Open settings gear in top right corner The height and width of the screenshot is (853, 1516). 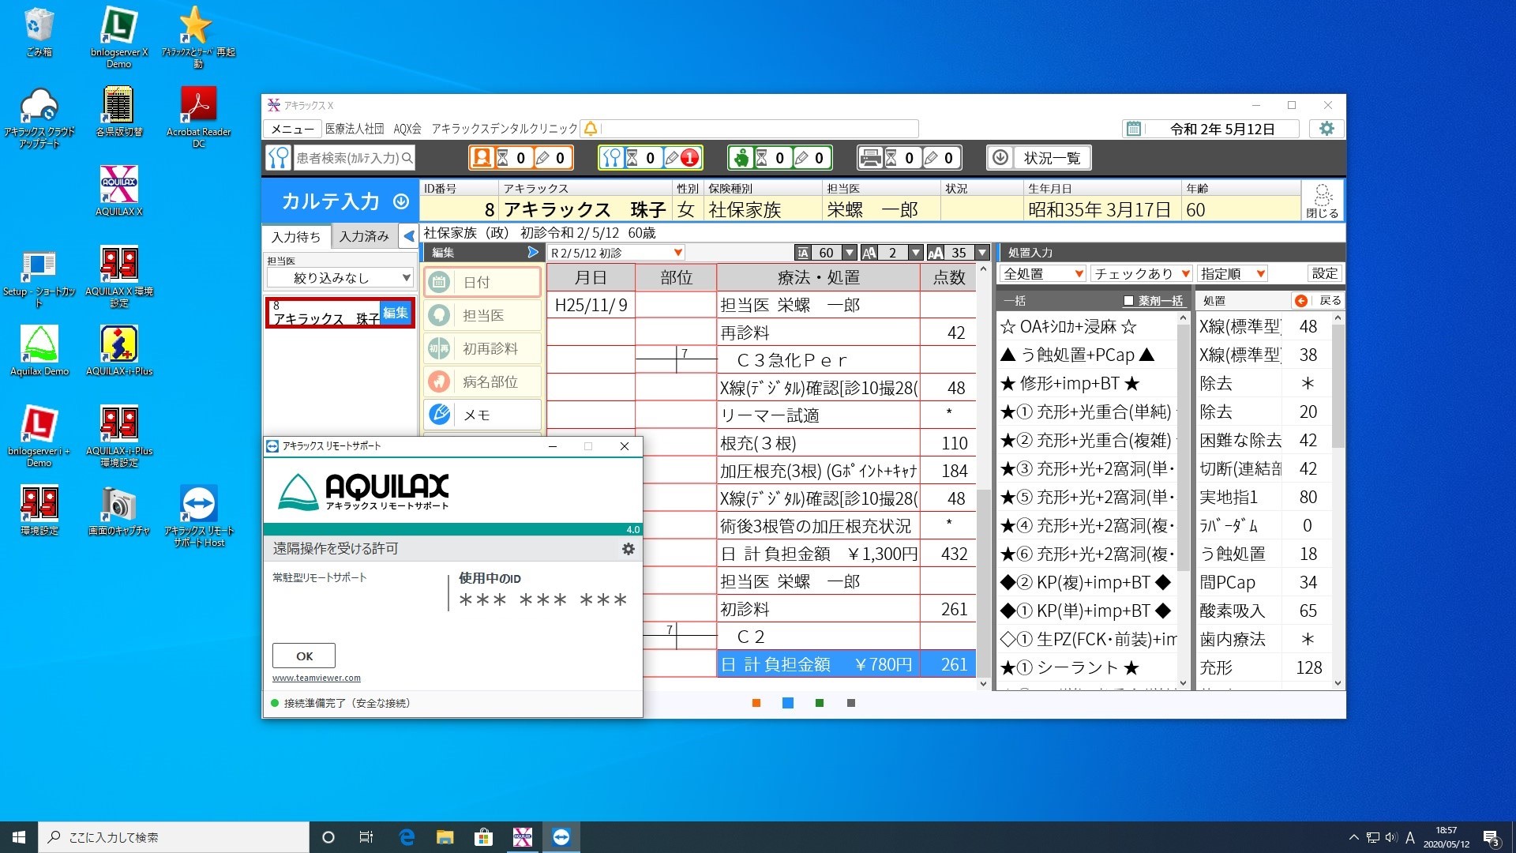tap(1326, 129)
